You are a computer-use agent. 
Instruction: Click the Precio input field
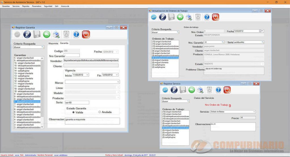tap(248, 118)
